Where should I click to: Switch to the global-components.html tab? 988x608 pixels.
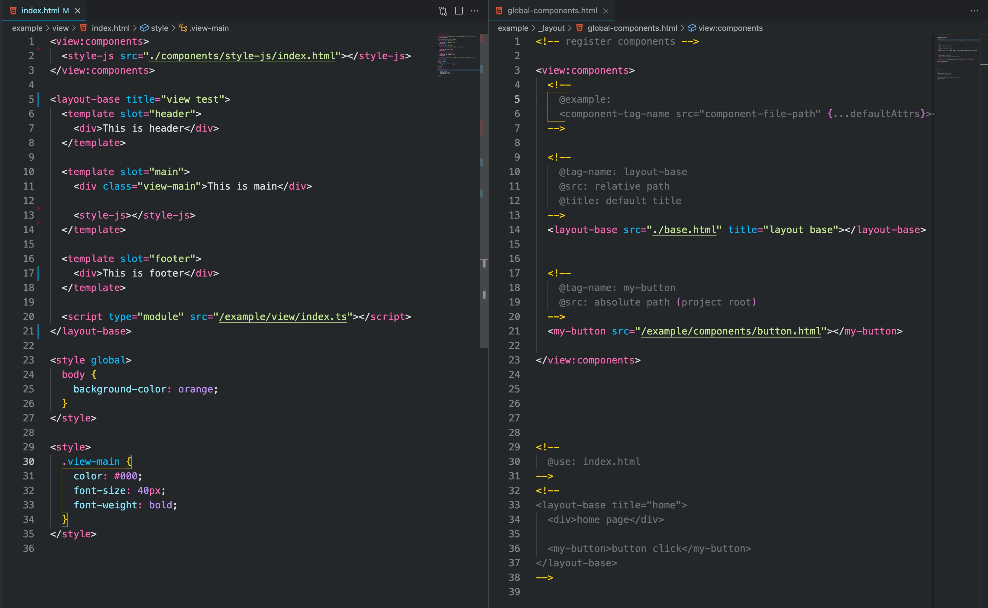[x=552, y=11]
